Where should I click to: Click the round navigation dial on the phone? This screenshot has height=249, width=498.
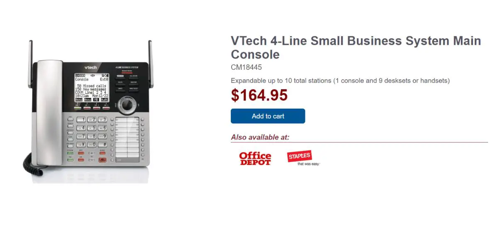pyautogui.click(x=128, y=104)
